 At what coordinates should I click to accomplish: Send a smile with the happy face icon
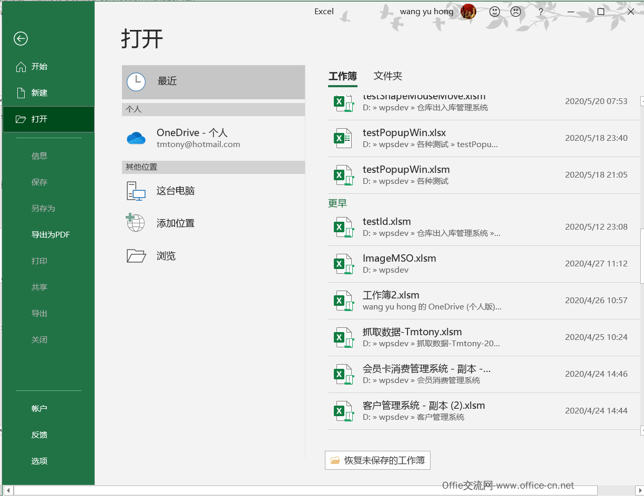(x=495, y=12)
